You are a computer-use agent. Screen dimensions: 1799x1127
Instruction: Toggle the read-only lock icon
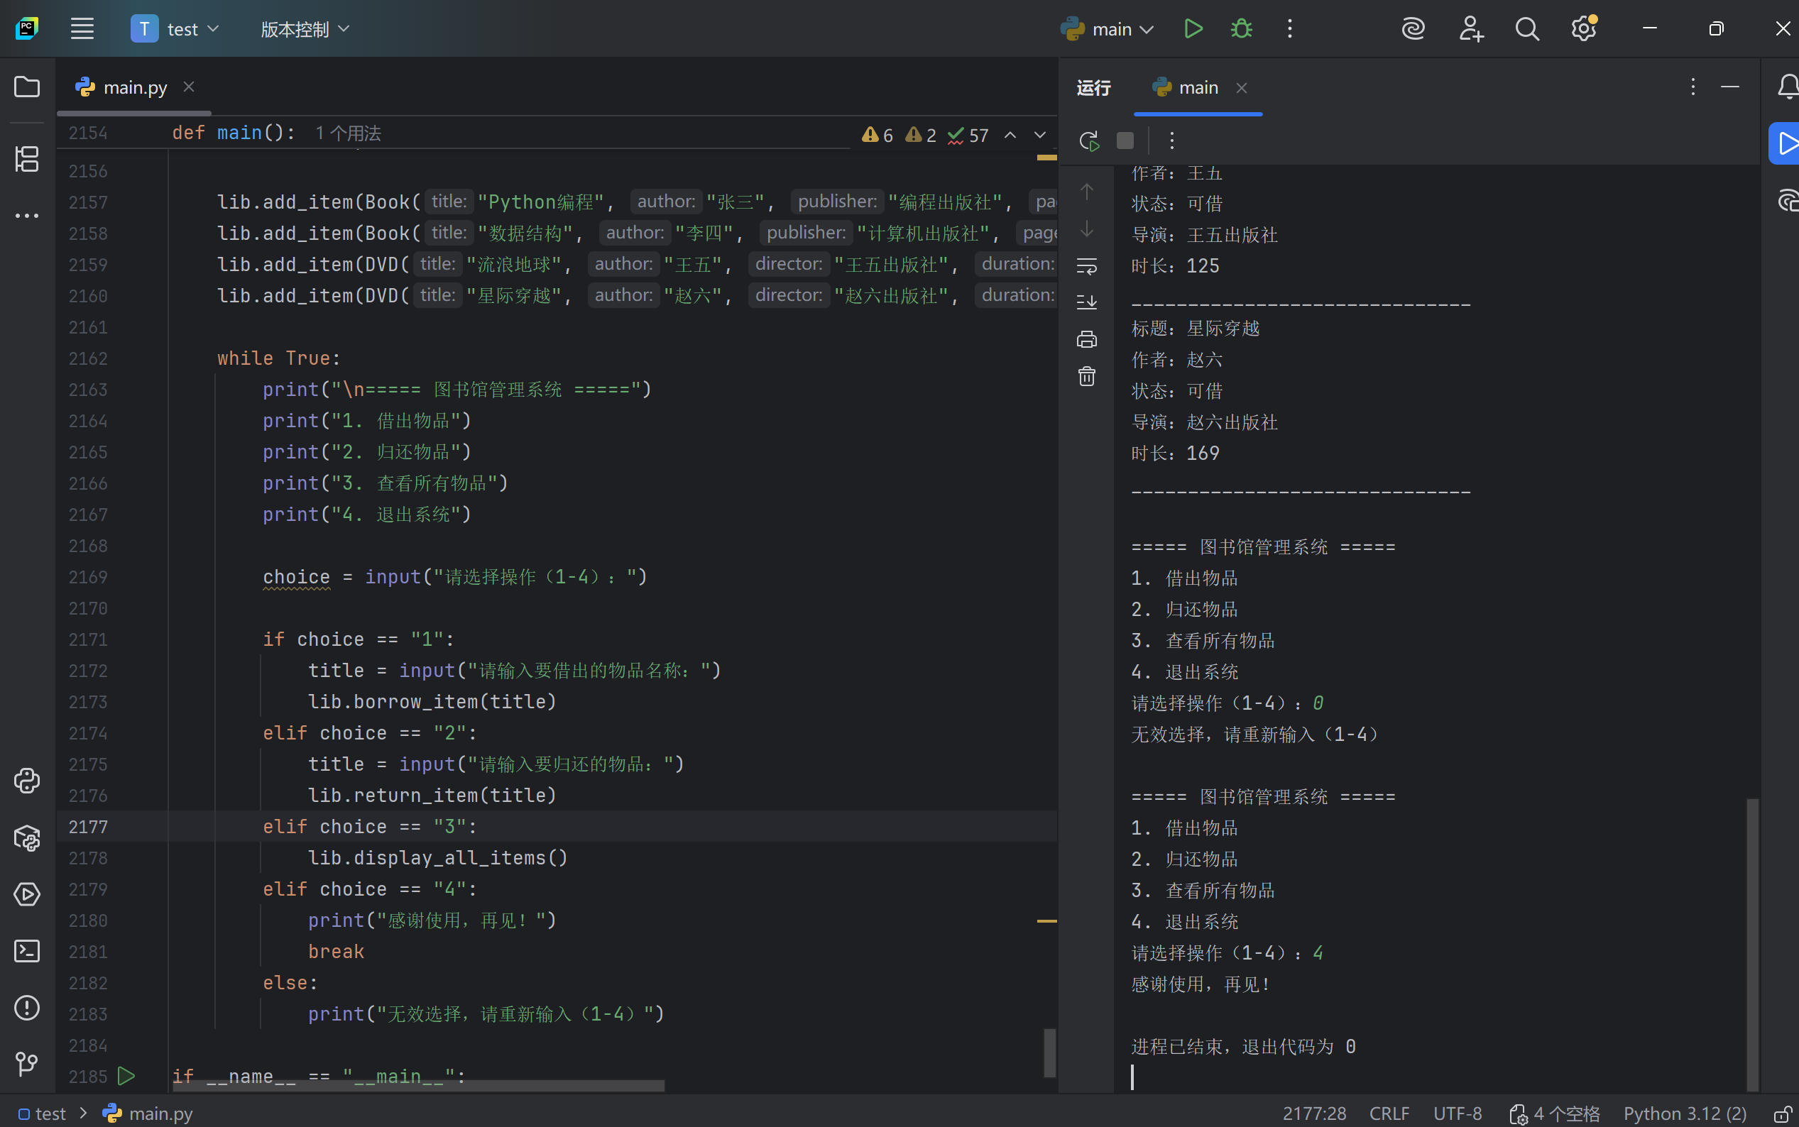click(1783, 1114)
